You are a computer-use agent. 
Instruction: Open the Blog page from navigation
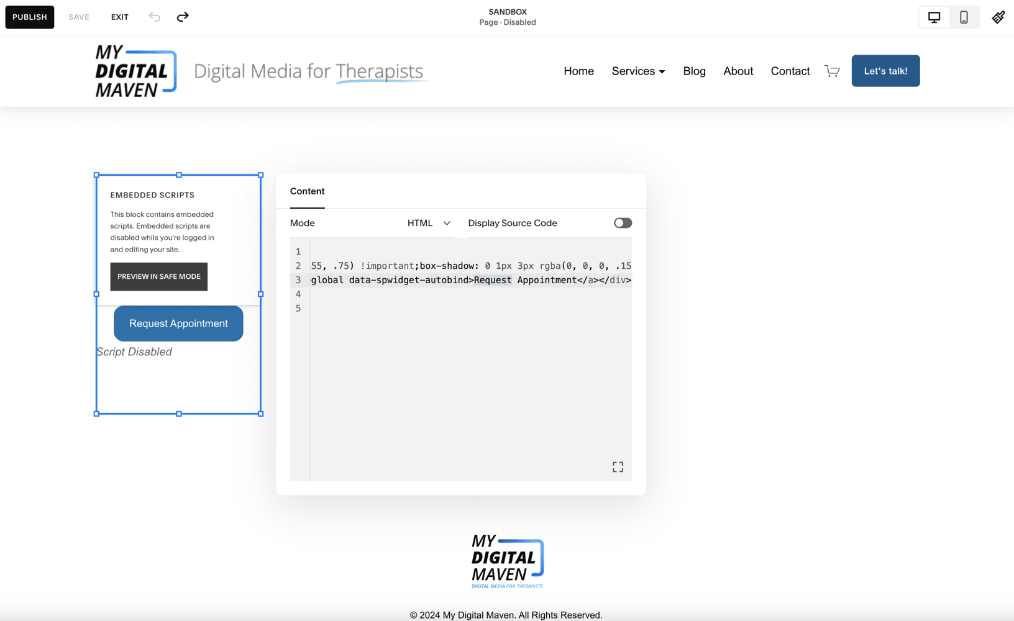click(x=694, y=71)
